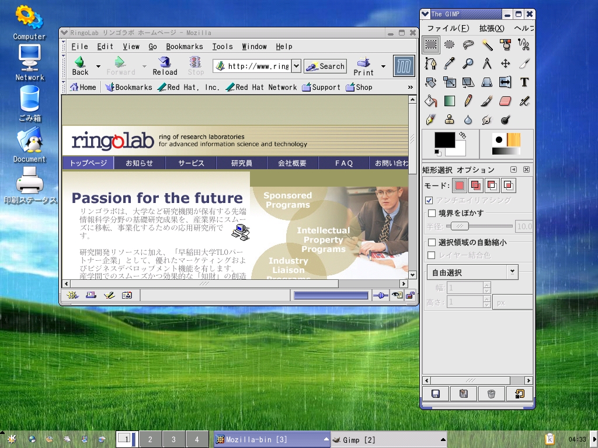The height and width of the screenshot is (448, 598).
Task: Choose the Free Select lasso tool
Action: [x=468, y=44]
